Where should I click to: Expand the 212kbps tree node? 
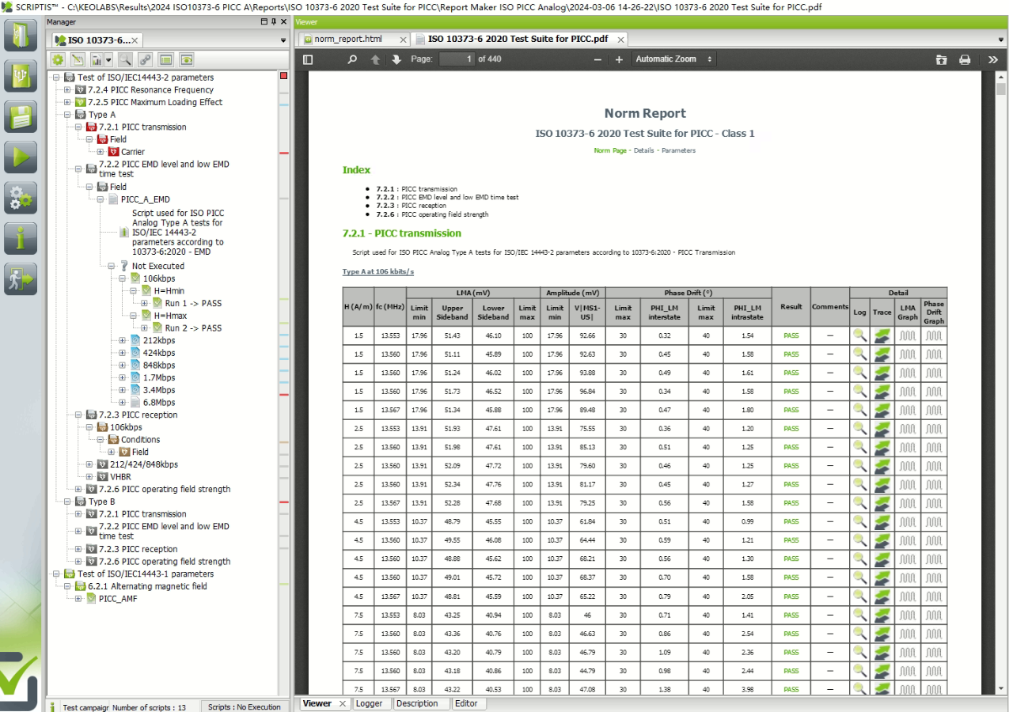tap(123, 341)
